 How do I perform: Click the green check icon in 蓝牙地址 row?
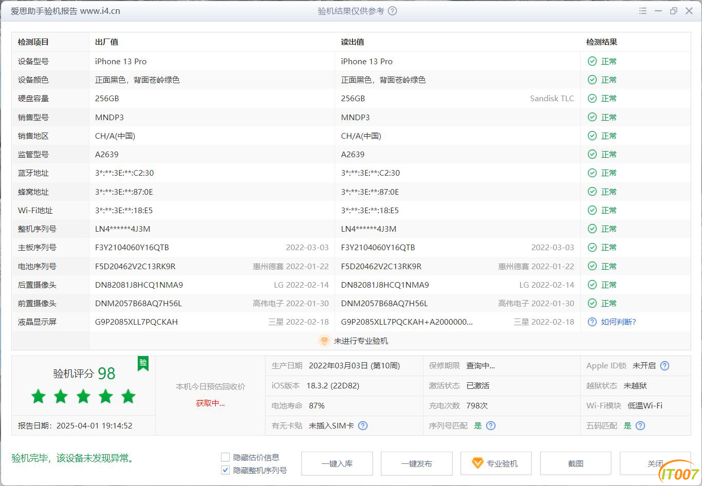coord(592,173)
